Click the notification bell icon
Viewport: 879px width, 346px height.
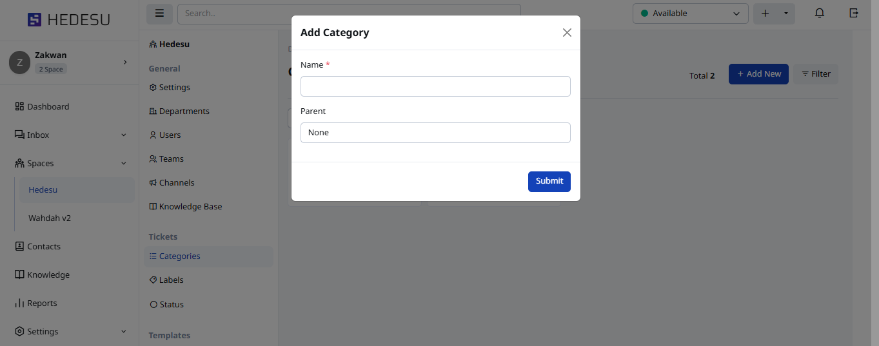pyautogui.click(x=820, y=14)
